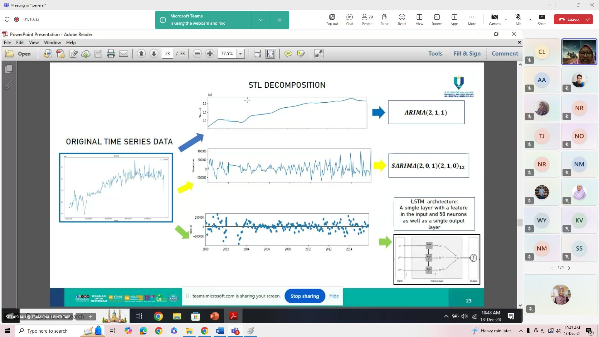This screenshot has width=599, height=337.
Task: Open the Tools pane
Action: tap(435, 54)
